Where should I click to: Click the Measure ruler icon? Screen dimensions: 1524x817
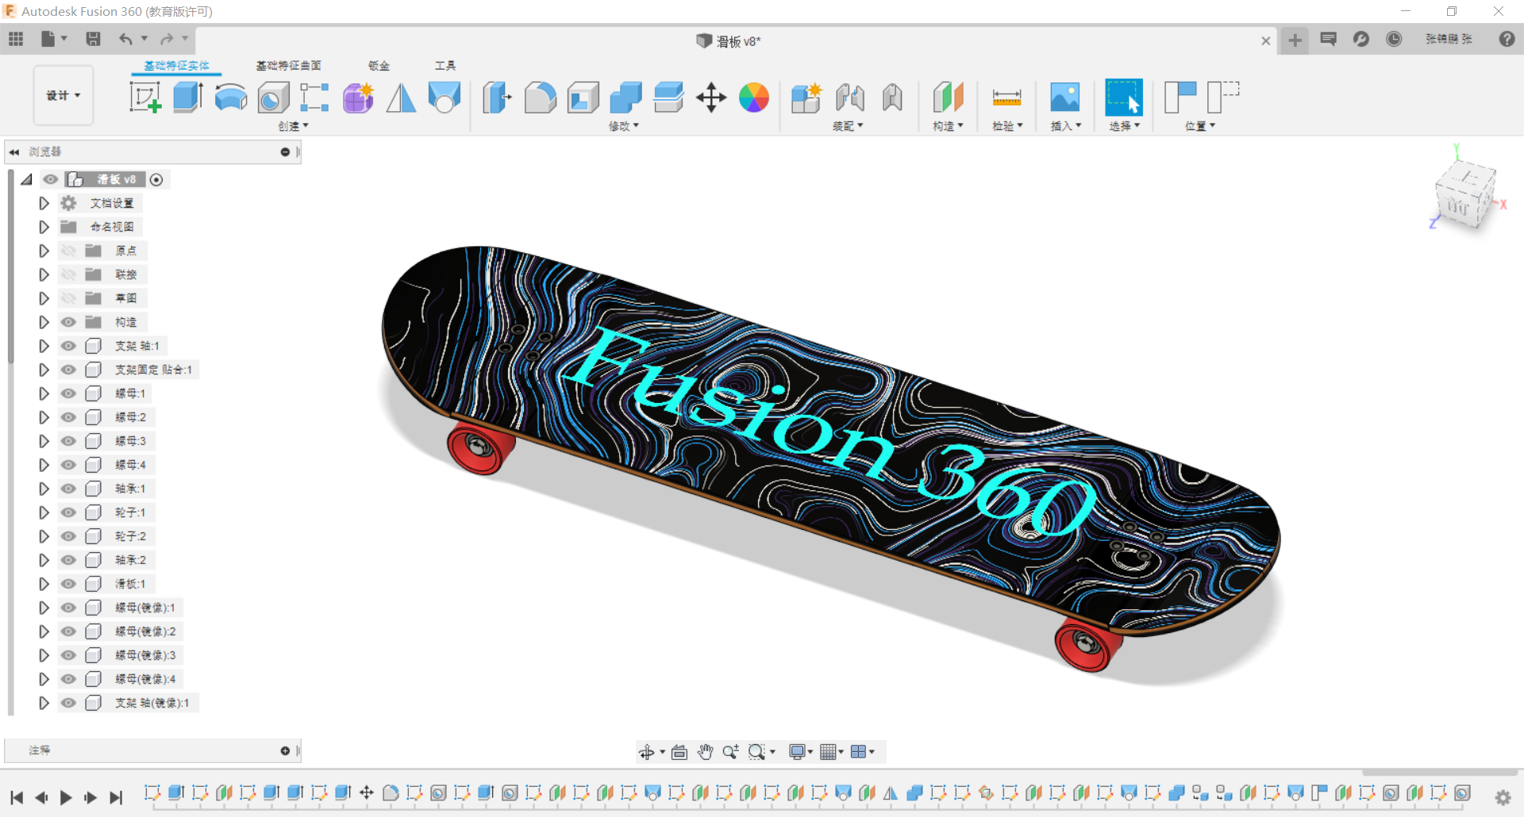(x=1006, y=98)
